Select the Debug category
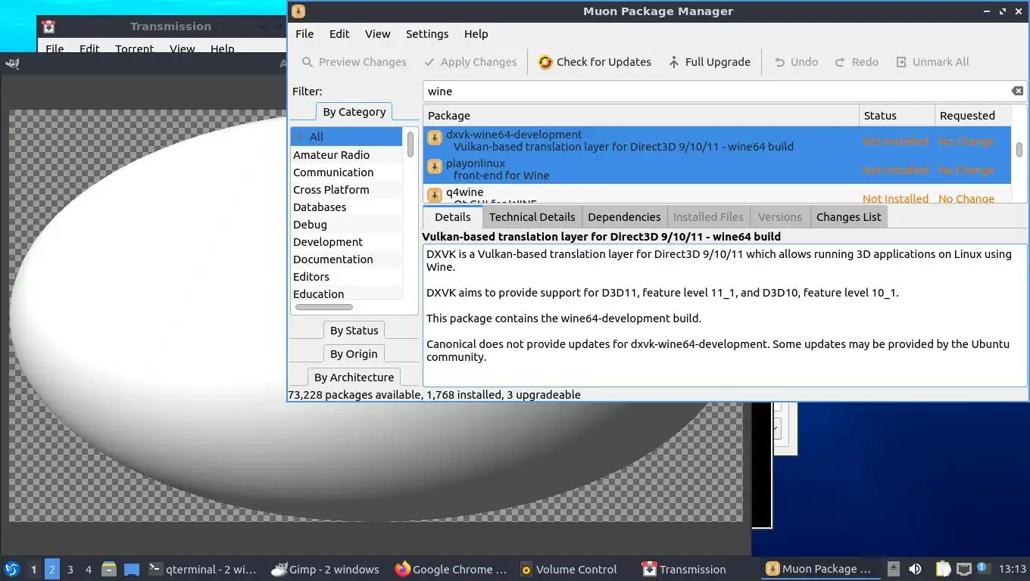 click(346, 225)
